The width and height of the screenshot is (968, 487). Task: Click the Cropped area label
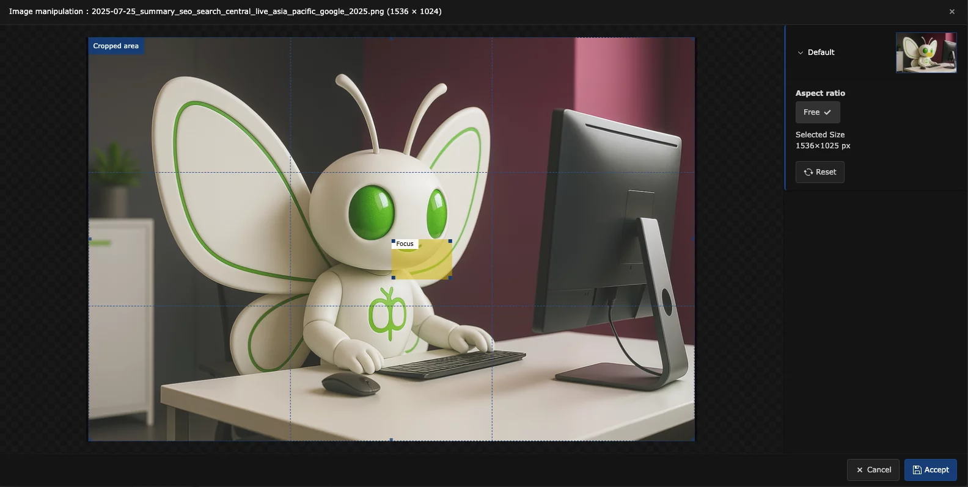click(x=116, y=46)
